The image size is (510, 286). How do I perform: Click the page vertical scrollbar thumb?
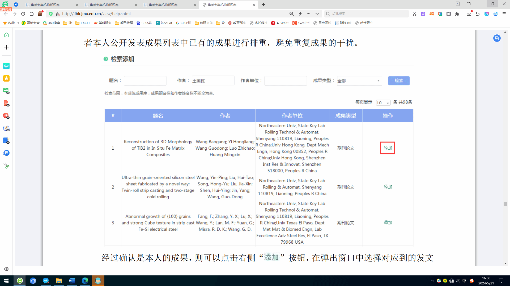coord(505,204)
